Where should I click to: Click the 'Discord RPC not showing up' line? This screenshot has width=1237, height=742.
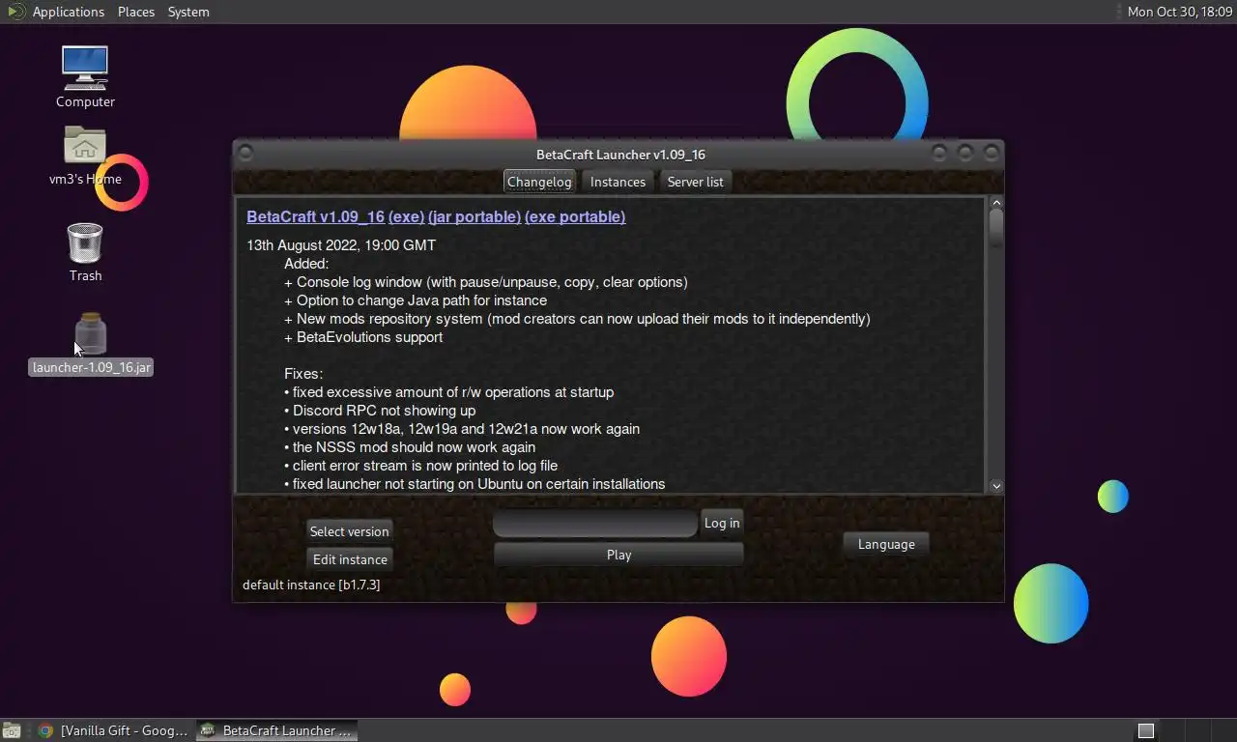[x=380, y=411]
